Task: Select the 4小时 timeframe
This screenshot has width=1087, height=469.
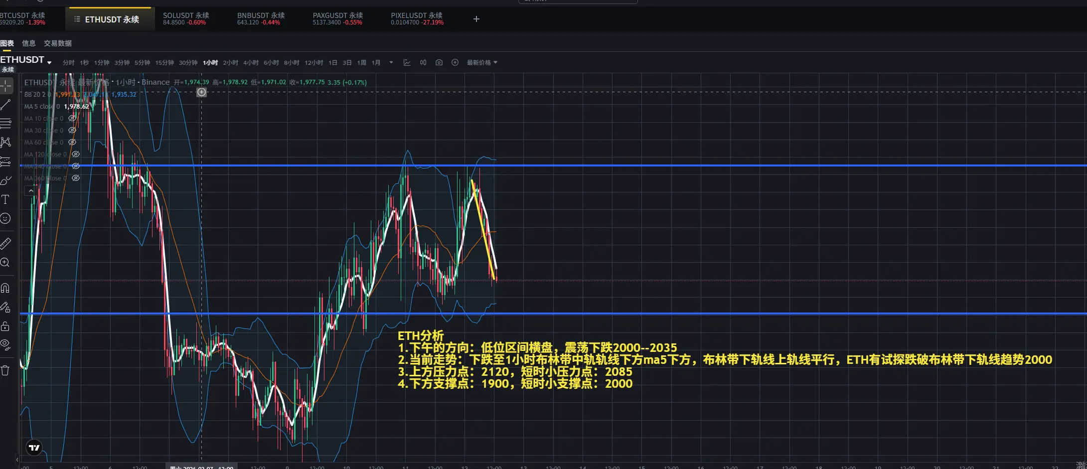Action: click(251, 62)
